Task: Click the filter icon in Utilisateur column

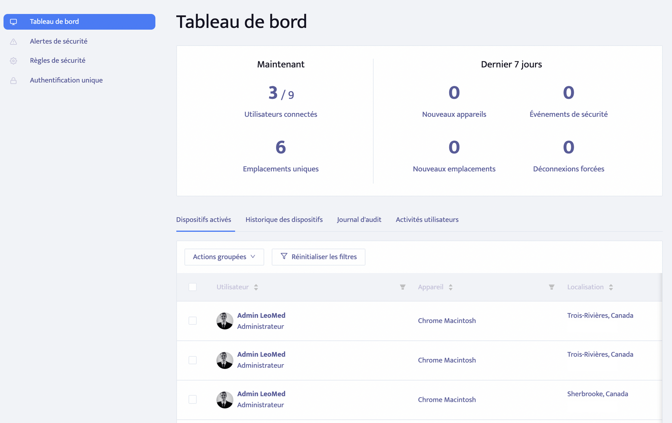Action: (x=403, y=287)
